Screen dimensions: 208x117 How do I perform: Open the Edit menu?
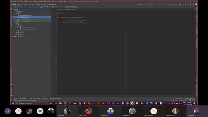coord(18,1)
